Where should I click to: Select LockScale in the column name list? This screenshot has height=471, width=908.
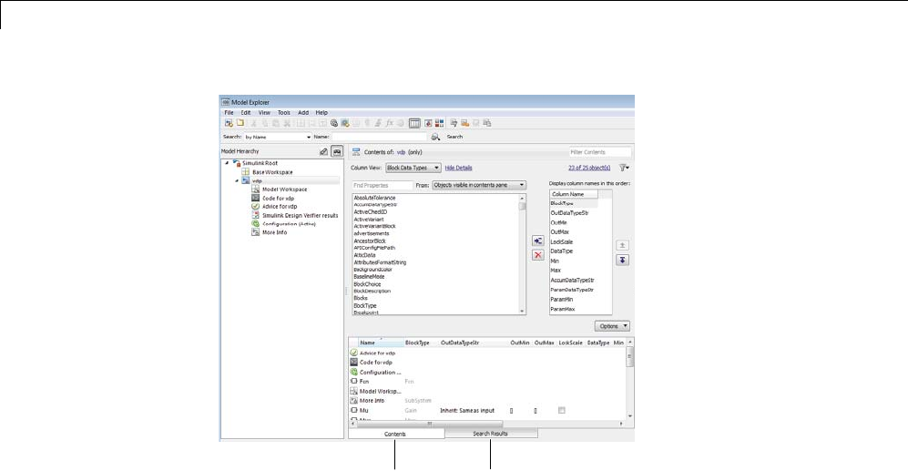click(x=562, y=241)
